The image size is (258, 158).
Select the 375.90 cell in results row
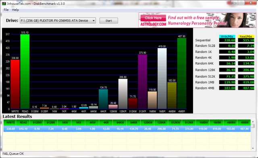189,129
